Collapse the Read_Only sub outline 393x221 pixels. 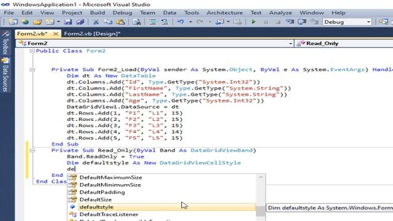pos(32,150)
